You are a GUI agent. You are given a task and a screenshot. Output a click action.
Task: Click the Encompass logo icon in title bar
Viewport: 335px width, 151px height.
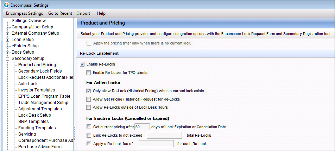coord(6,5)
